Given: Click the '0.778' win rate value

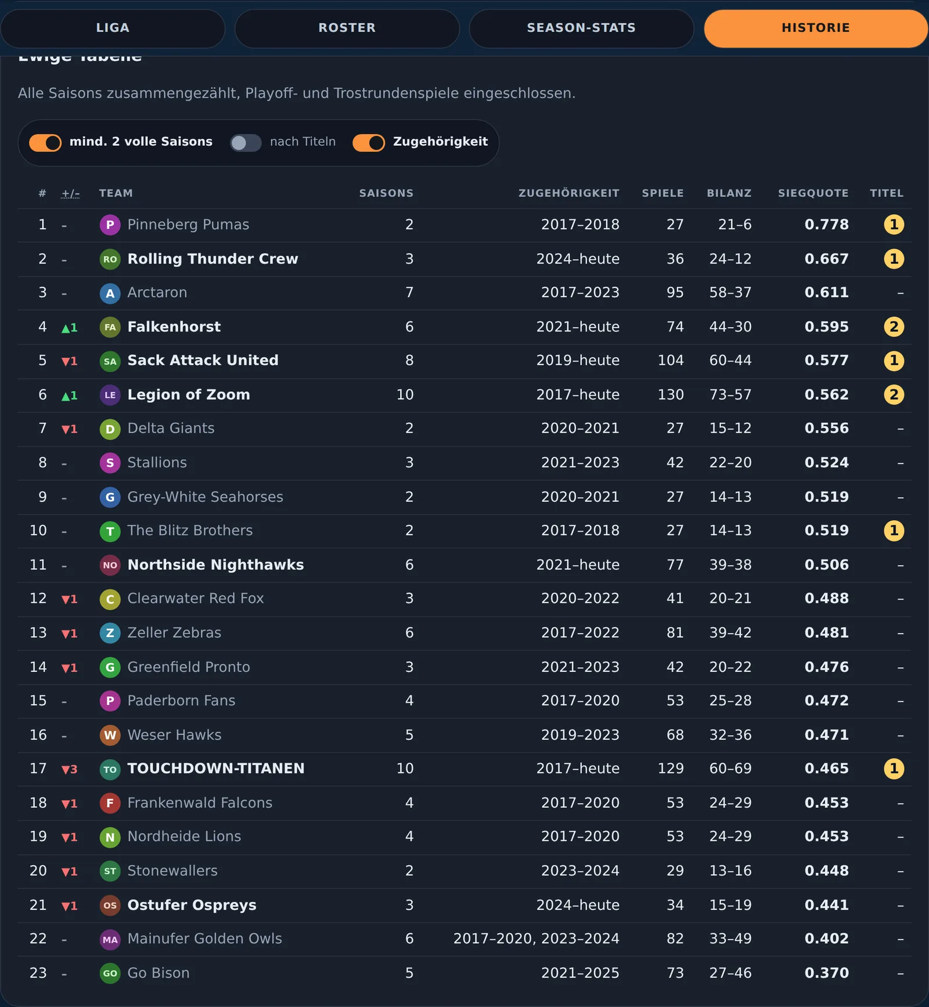Looking at the screenshot, I should point(827,225).
